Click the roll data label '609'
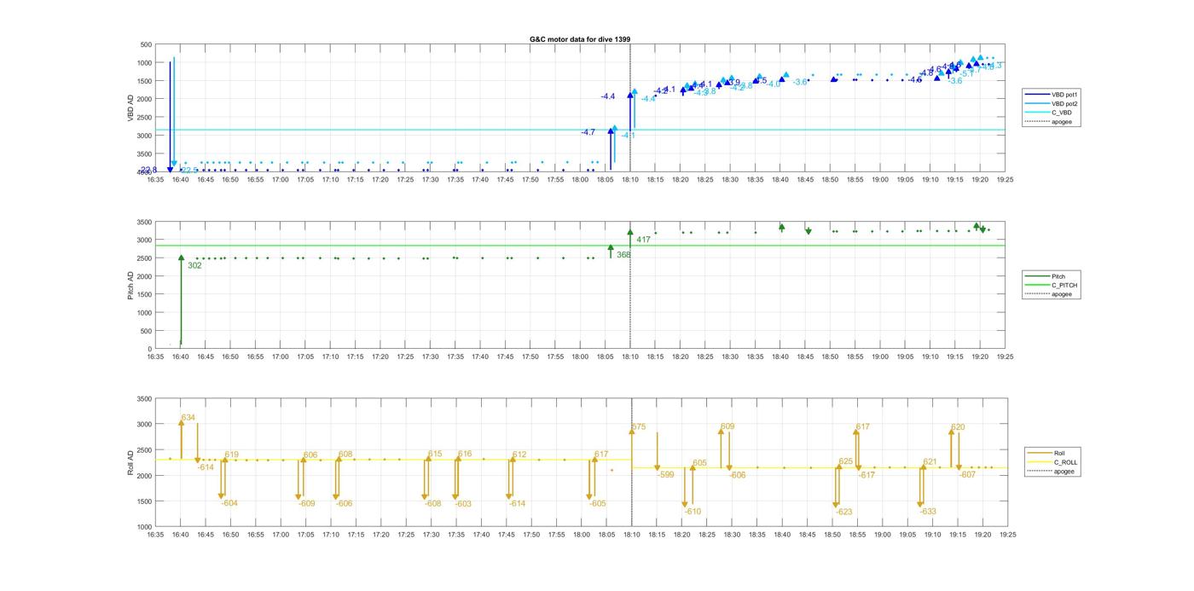This screenshot has height=591, width=1194. pyautogui.click(x=727, y=427)
